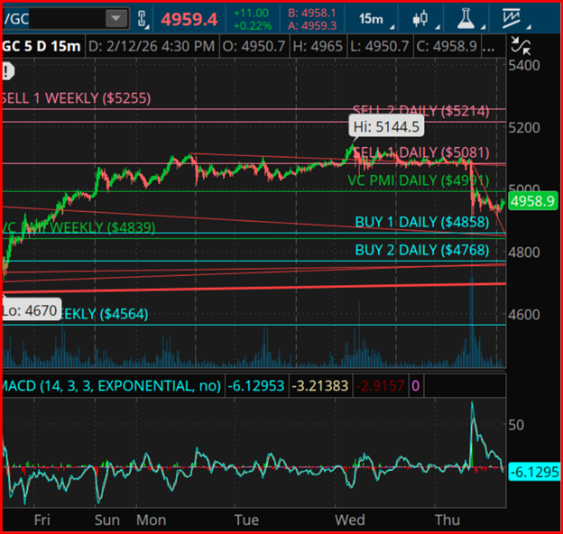
Task: Click the last price 4959.4 display
Action: (189, 19)
